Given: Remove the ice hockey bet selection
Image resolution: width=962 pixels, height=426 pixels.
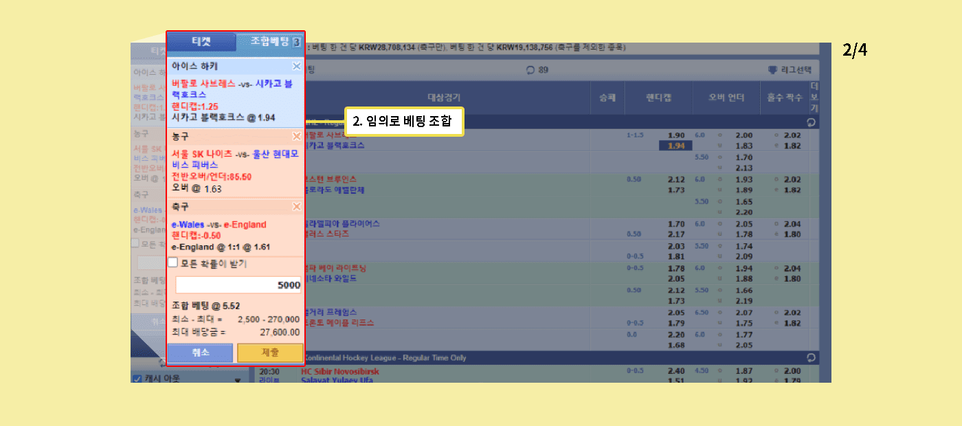Looking at the screenshot, I should (x=296, y=67).
